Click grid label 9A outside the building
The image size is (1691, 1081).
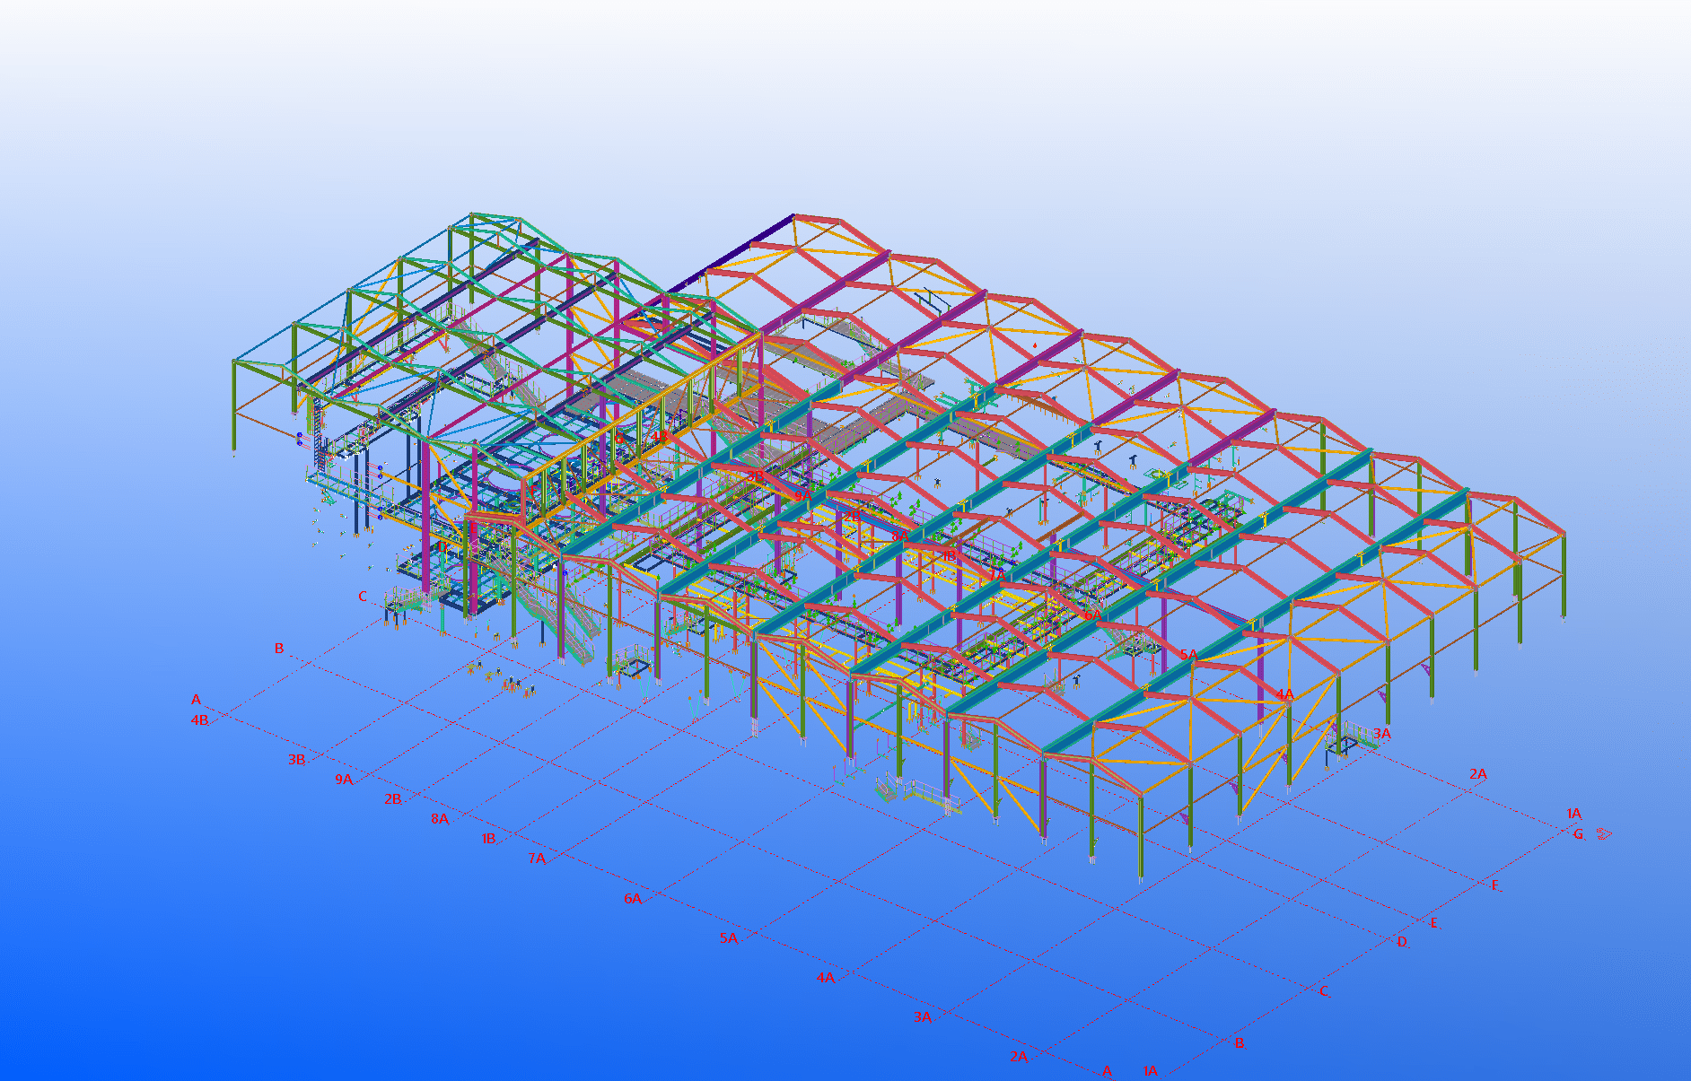click(x=344, y=780)
